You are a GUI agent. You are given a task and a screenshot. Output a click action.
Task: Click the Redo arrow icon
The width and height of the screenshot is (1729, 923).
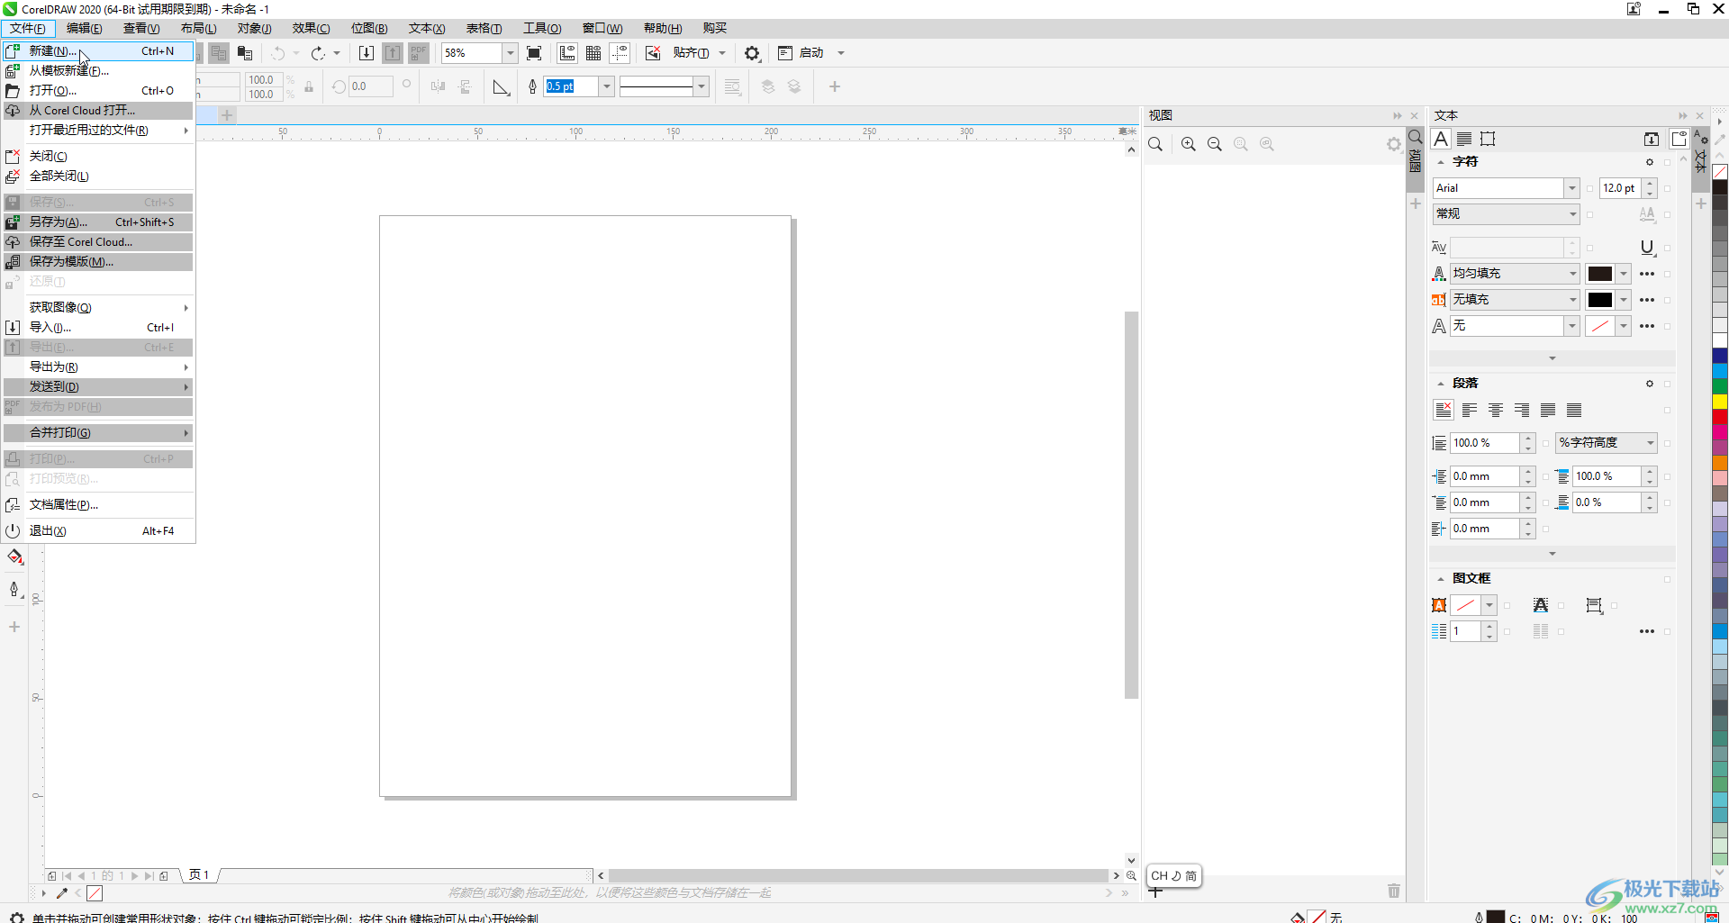point(318,53)
